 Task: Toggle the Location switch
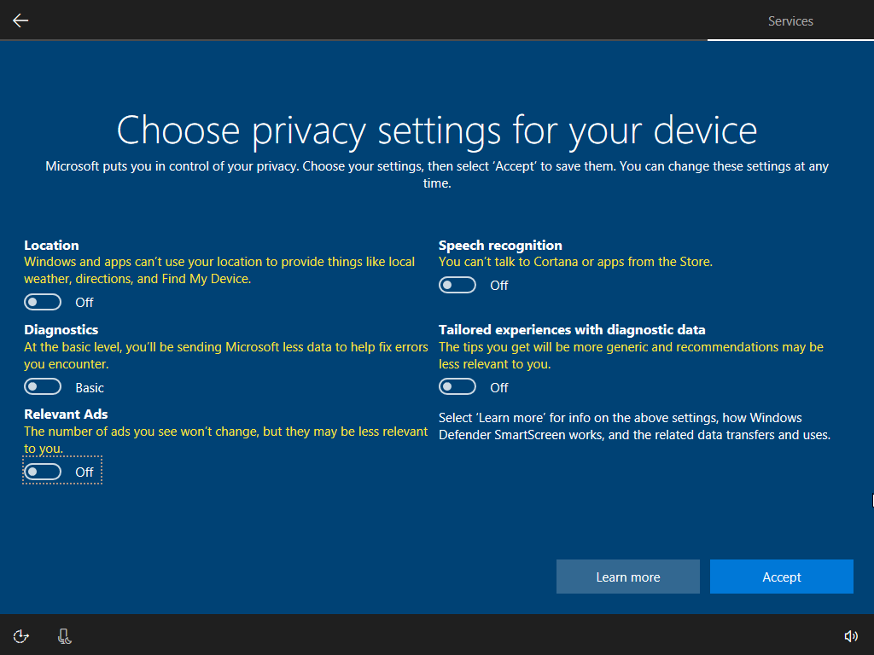tap(43, 302)
